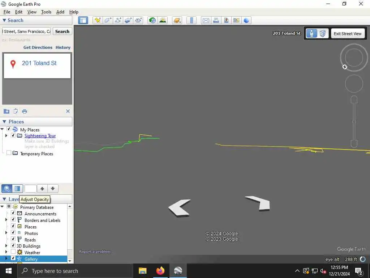This screenshot has width=370, height=278.
Task: Click the Report a problem link
Action: [x=95, y=252]
